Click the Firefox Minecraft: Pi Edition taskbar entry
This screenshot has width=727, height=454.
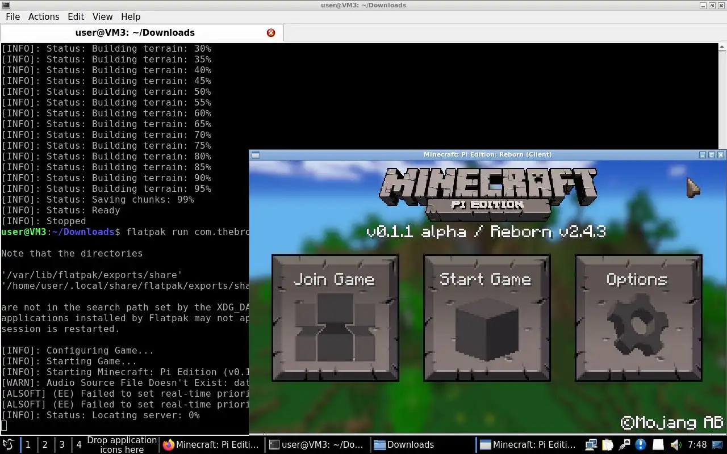(211, 444)
